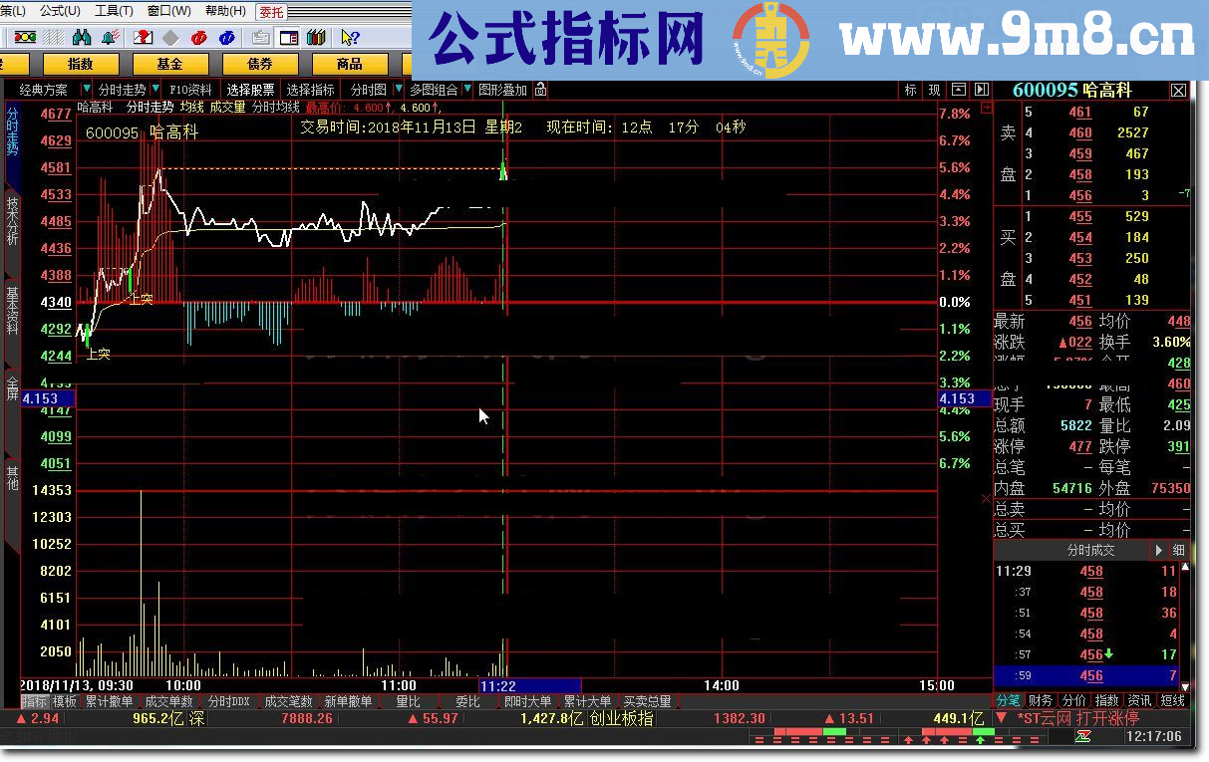Click the 商品 category button
Viewport: 1209px width, 762px height.
[350, 64]
